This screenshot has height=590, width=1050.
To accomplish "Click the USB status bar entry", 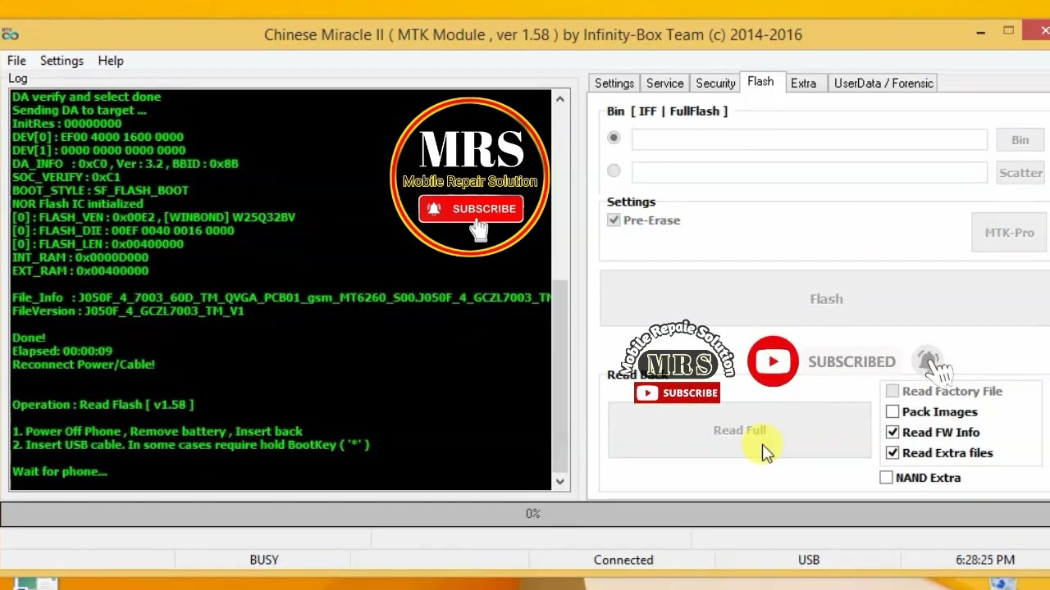I will [809, 560].
